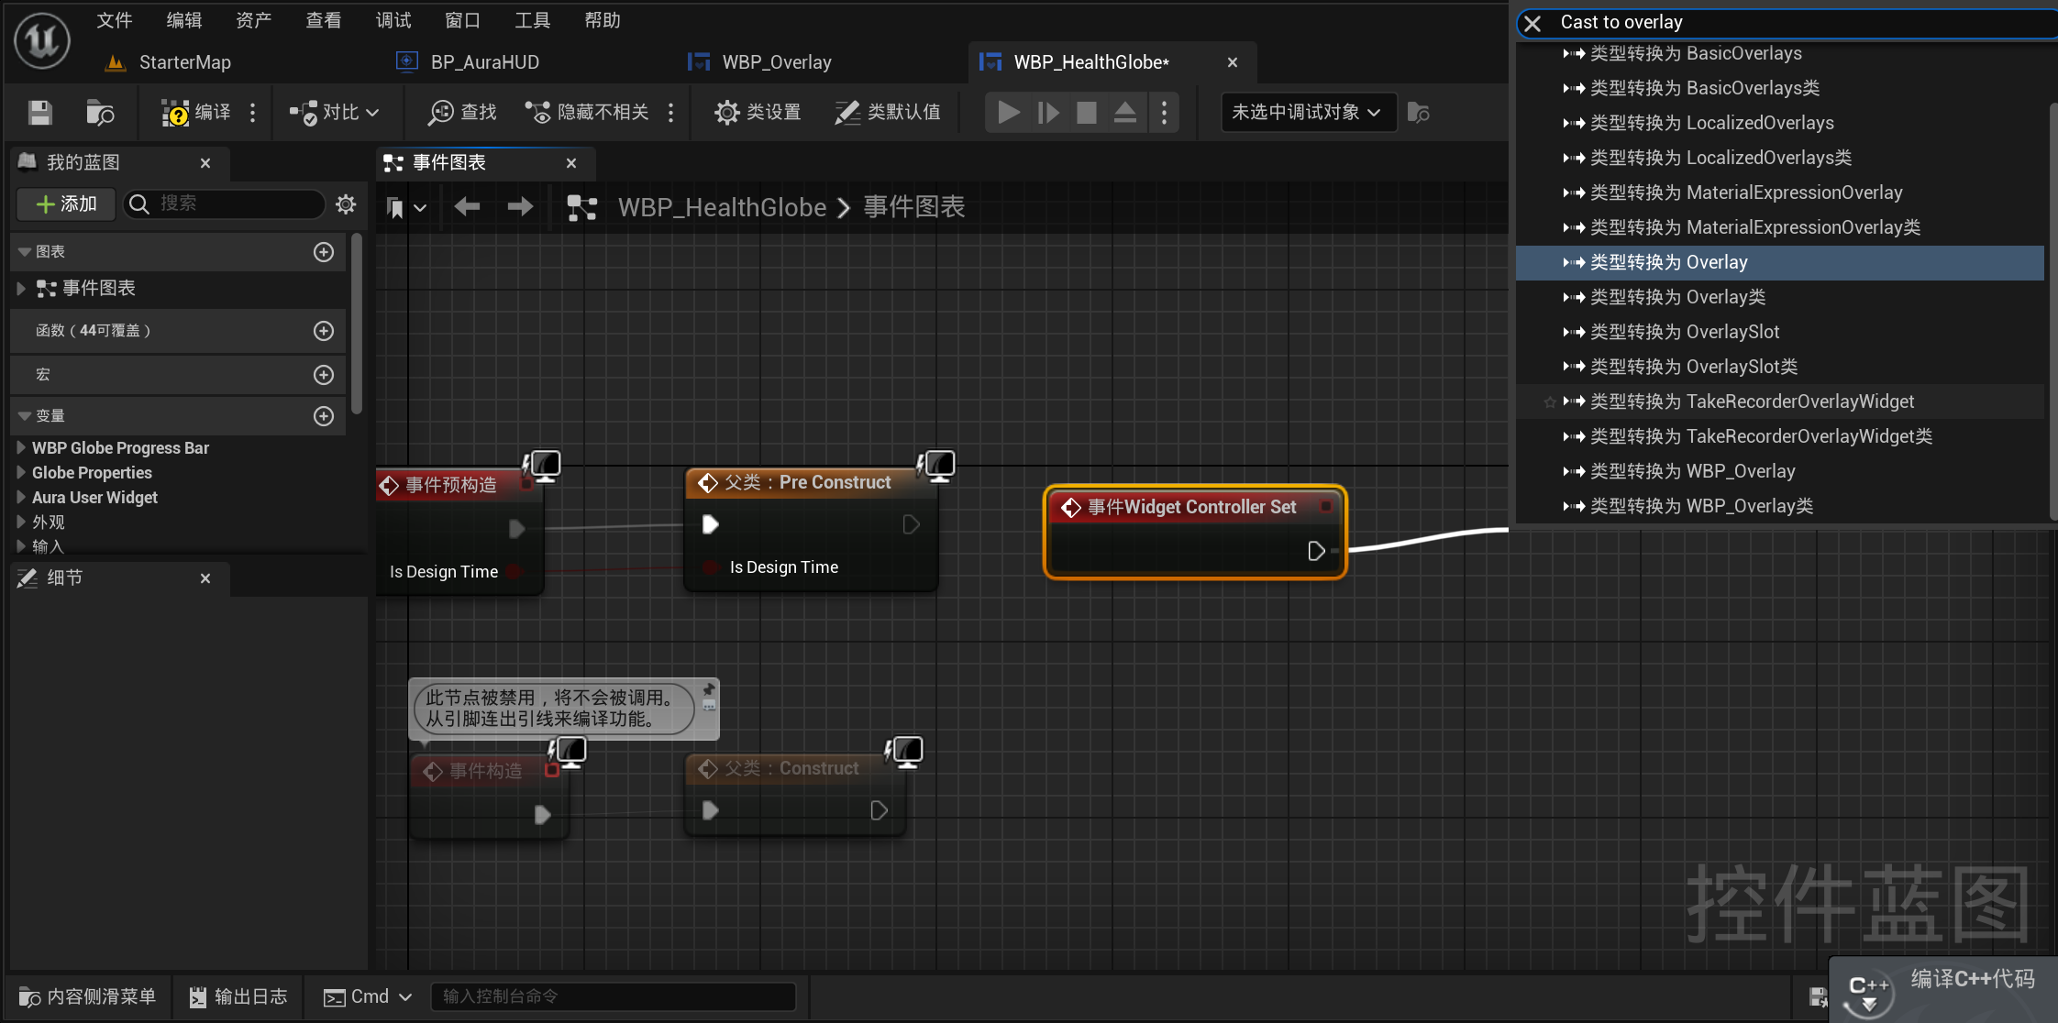Open play options three-dot menu
The height and width of the screenshot is (1023, 2058).
(1164, 113)
